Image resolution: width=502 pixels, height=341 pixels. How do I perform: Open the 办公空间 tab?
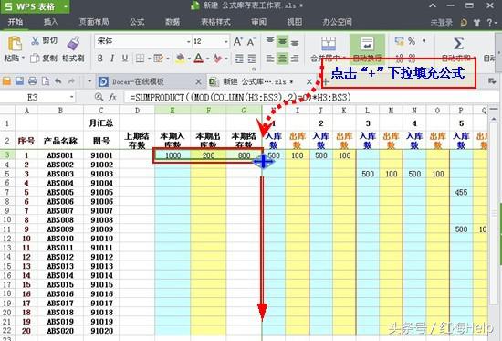click(x=337, y=22)
